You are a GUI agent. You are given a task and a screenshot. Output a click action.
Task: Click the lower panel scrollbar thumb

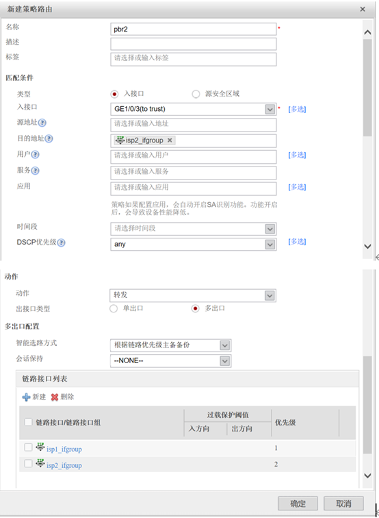pyautogui.click(x=367, y=405)
